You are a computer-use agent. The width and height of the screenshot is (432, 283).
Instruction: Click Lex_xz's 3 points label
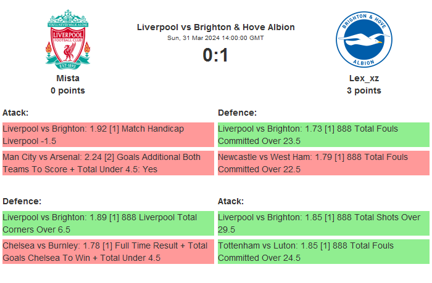[x=363, y=90]
